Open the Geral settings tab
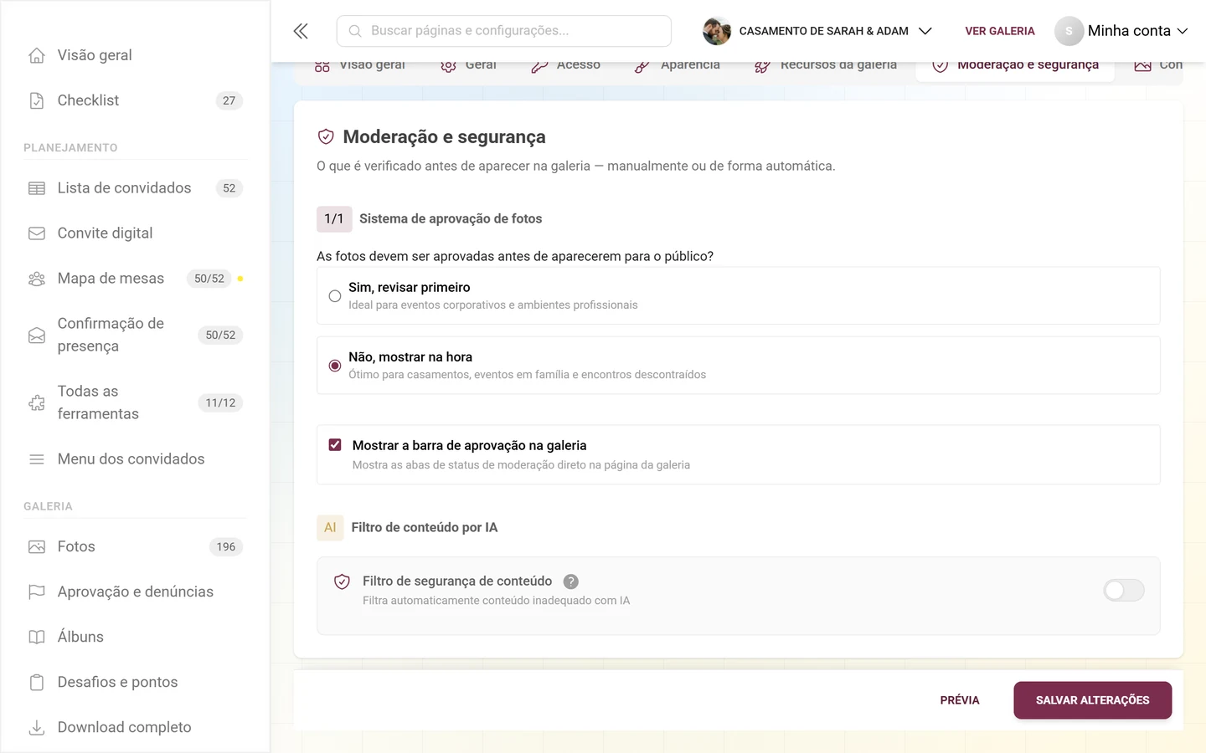This screenshot has height=753, width=1206. (x=469, y=65)
